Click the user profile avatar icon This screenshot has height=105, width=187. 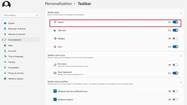pyautogui.click(x=6, y=5)
